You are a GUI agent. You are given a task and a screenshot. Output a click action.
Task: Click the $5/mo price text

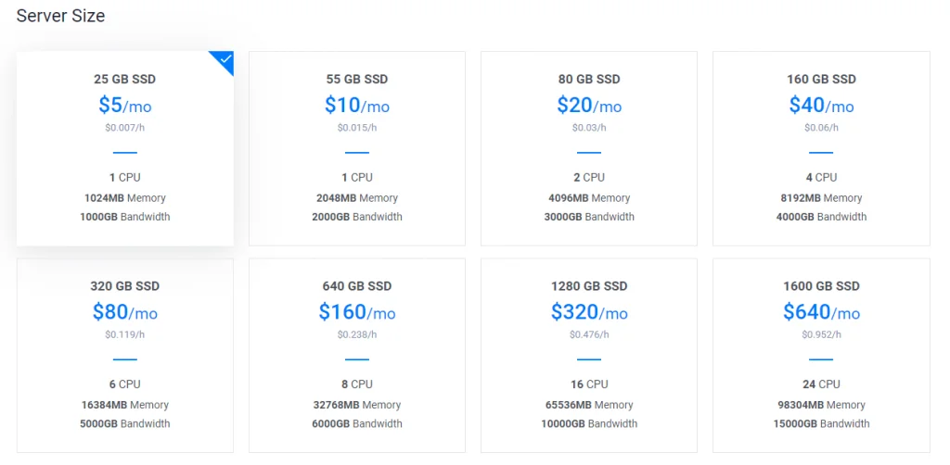(125, 106)
